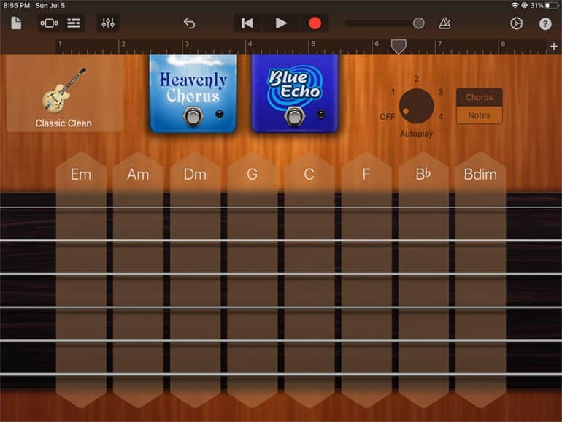Open song settings gear
Viewport: 562px width, 422px height.
point(517,23)
